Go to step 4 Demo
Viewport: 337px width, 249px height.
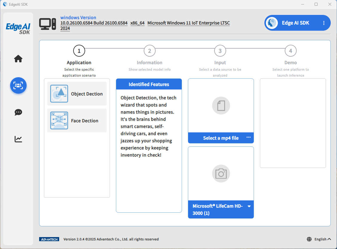point(291,51)
